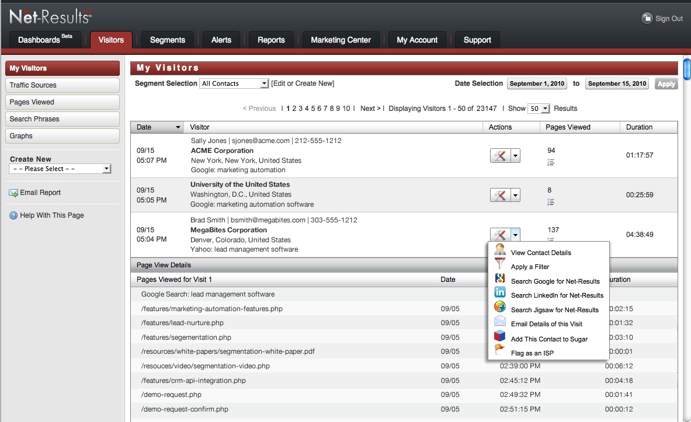
Task: Click ACME Corporation company name
Action: point(222,151)
